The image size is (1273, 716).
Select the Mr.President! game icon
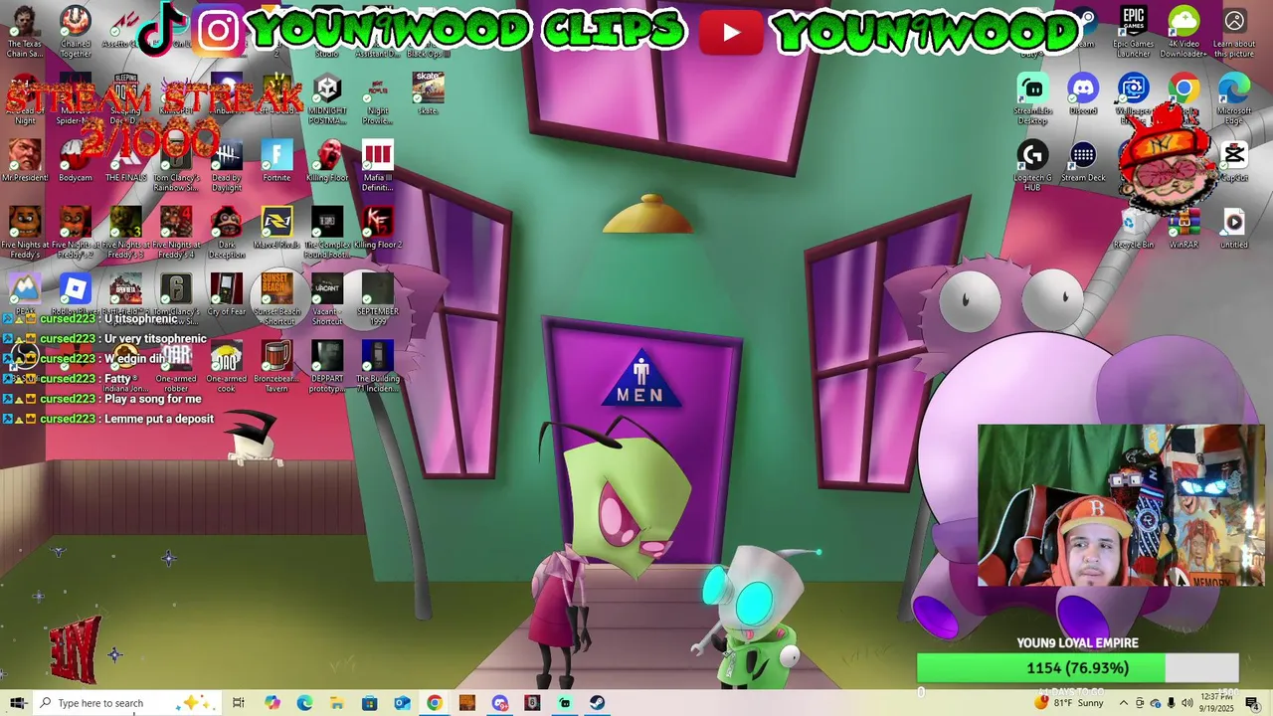pyautogui.click(x=25, y=161)
